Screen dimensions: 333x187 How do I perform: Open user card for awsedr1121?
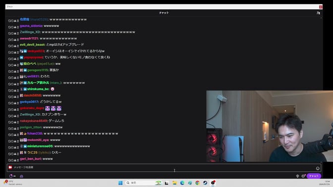29,39
